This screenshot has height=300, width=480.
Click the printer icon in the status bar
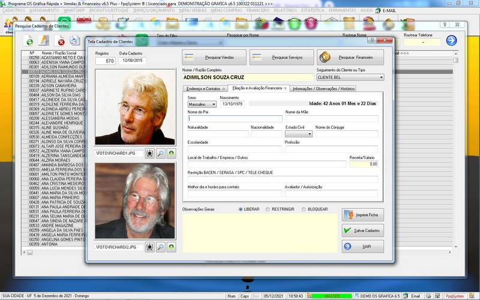[428, 296]
